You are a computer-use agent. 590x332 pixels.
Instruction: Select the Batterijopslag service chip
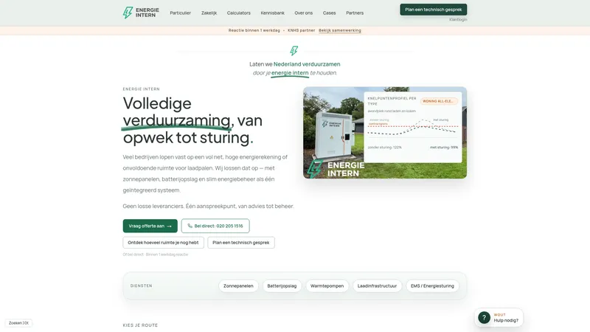click(x=282, y=286)
